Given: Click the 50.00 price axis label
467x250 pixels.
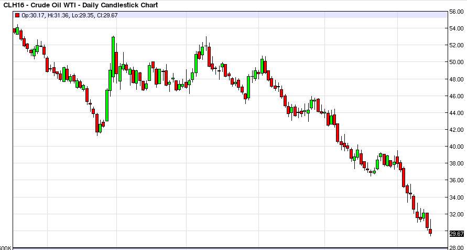Looking at the screenshot, I should point(457,62).
